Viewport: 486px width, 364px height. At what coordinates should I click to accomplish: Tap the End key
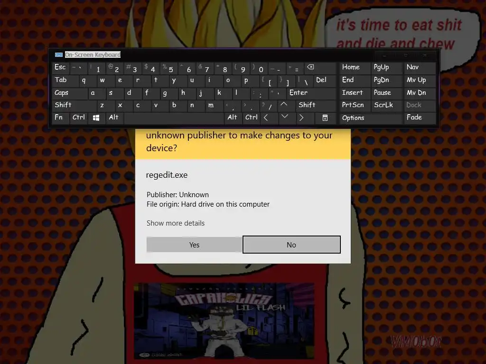pyautogui.click(x=355, y=81)
